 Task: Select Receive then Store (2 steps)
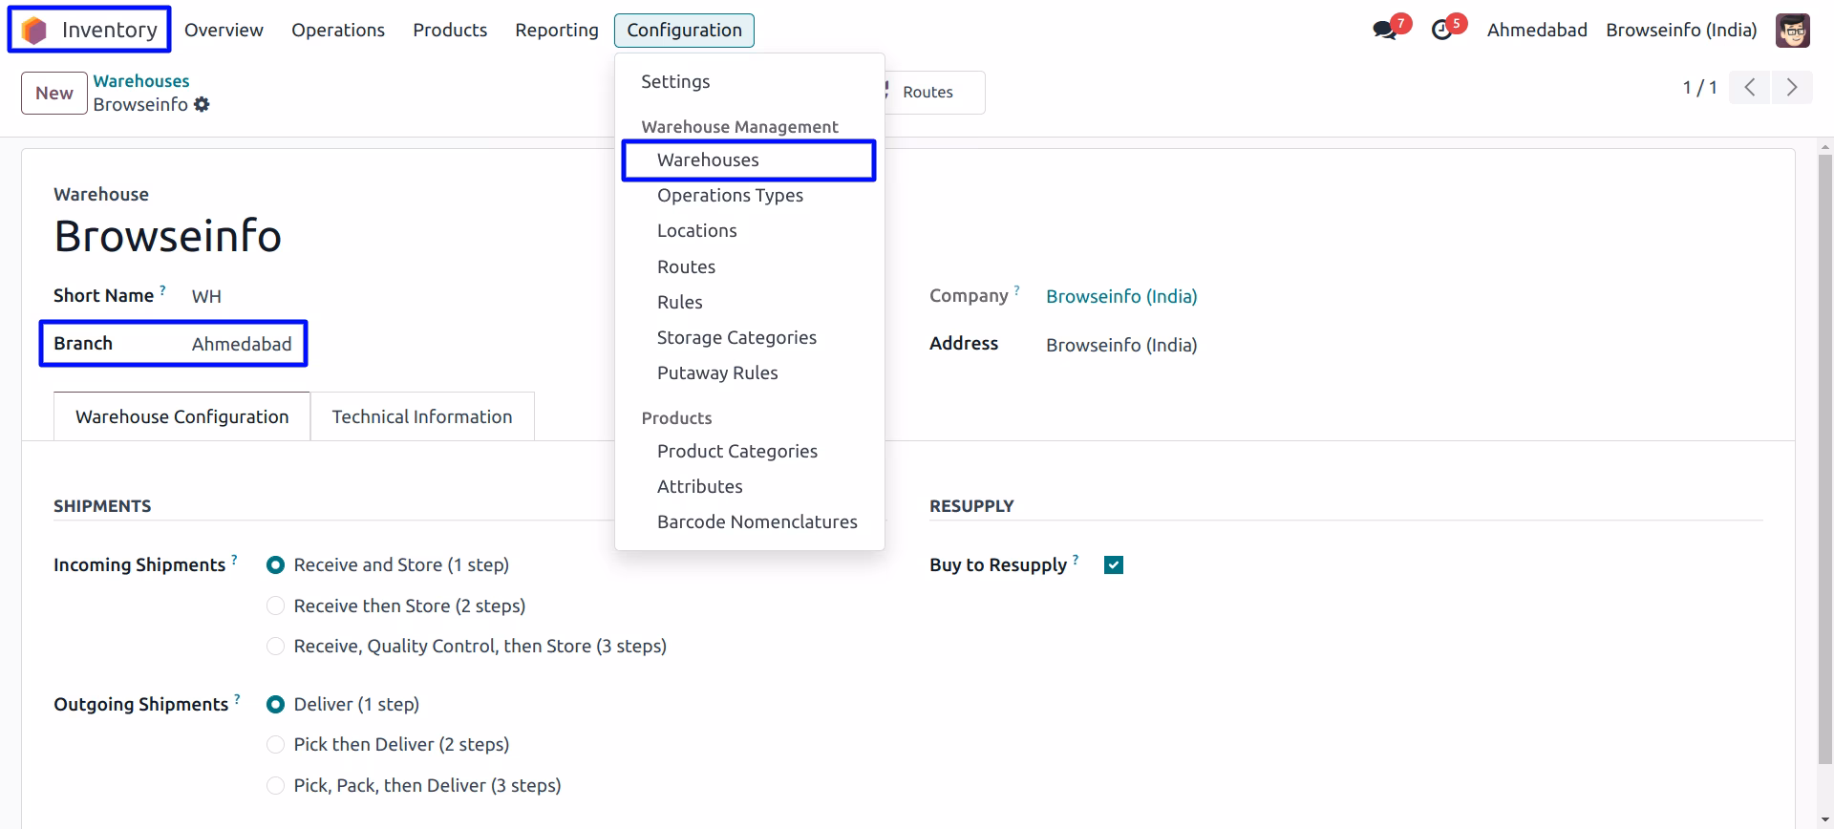[x=276, y=606]
